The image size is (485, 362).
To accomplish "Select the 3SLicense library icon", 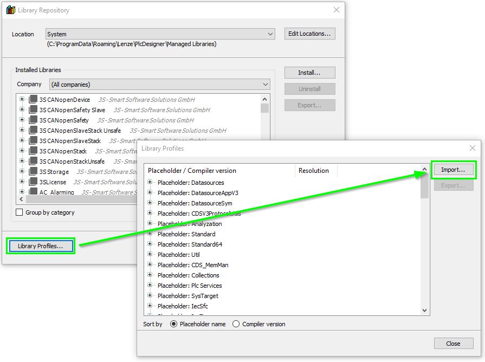I will pyautogui.click(x=33, y=182).
